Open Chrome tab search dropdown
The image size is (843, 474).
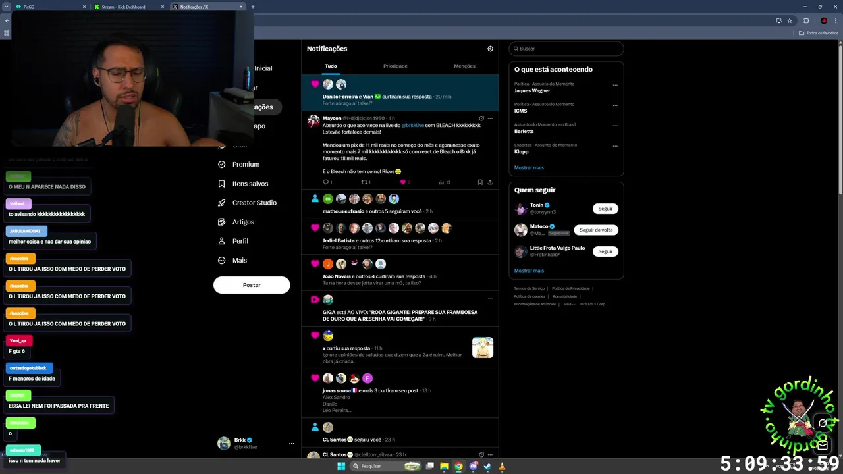pyautogui.click(x=7, y=7)
